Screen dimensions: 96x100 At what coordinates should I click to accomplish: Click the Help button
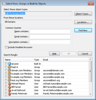(54, 54)
